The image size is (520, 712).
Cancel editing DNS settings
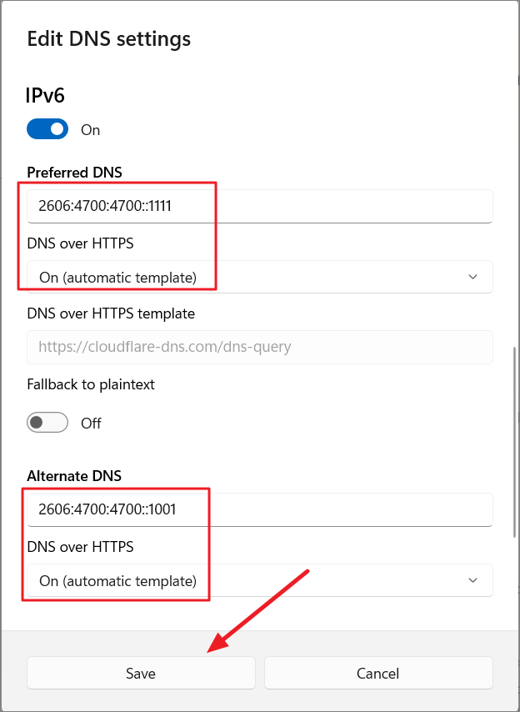tap(378, 673)
